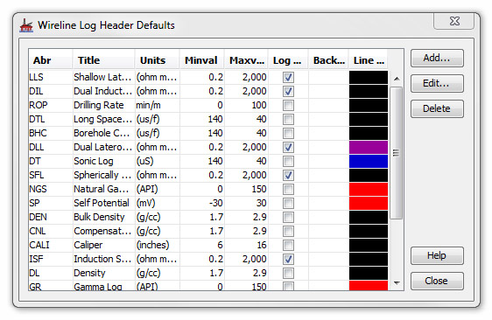Click the Units column header
Screen dimensions: 492x320
tap(158, 59)
